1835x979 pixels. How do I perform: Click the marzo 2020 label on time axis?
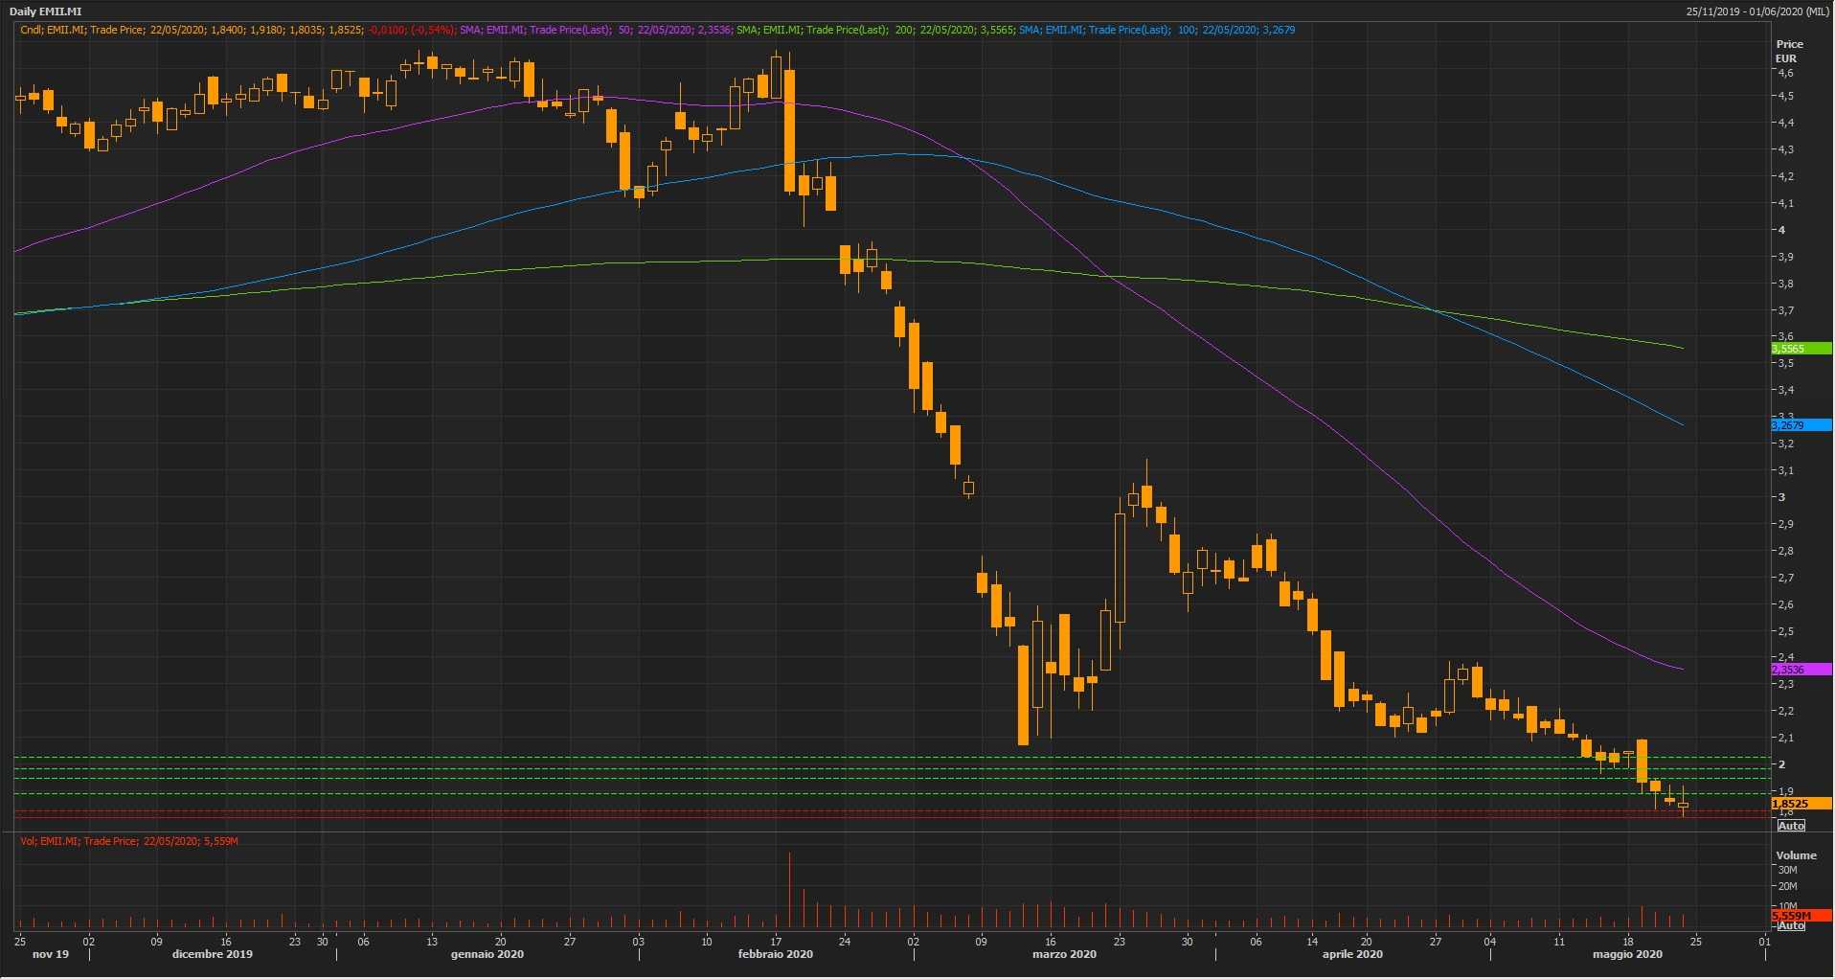(x=1064, y=954)
